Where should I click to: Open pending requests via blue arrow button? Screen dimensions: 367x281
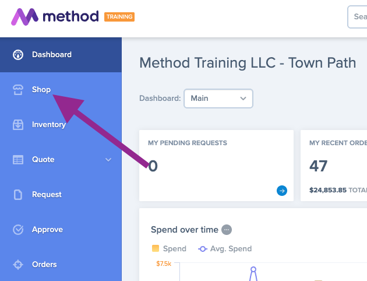(282, 191)
